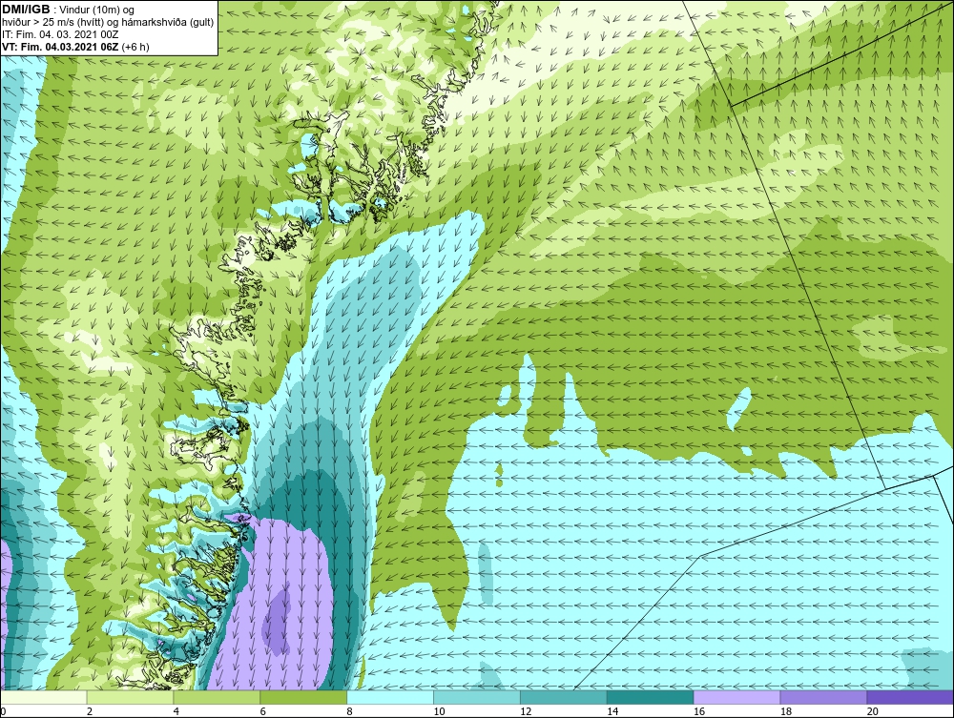Click the 'VT: Fim. 04.03.2021 06Z' line
This screenshot has height=718, width=954.
pos(59,47)
